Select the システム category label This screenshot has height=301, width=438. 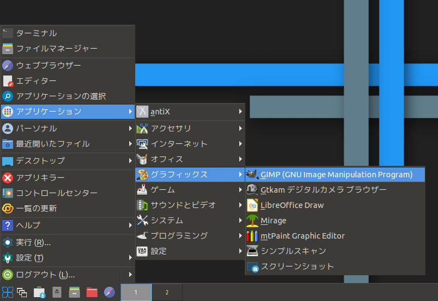click(167, 221)
